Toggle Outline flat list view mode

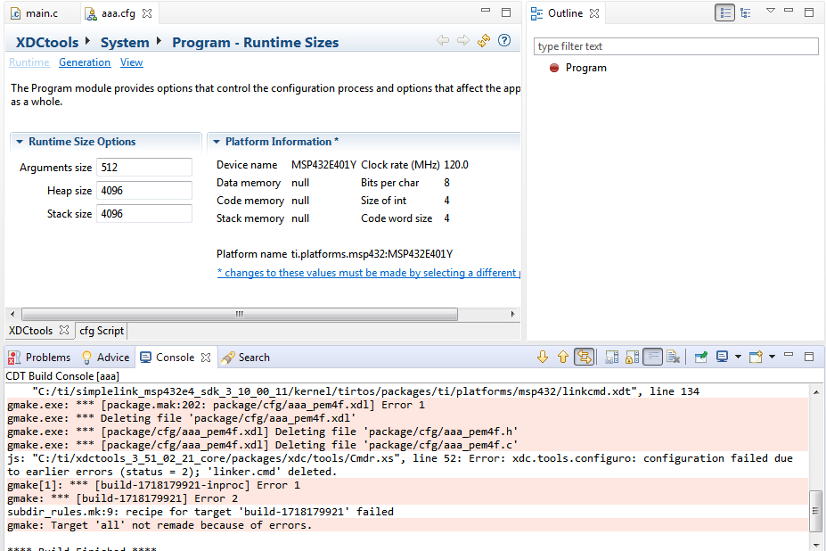(x=725, y=13)
